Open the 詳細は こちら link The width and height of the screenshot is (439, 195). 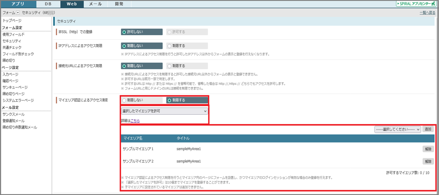pos(135,121)
